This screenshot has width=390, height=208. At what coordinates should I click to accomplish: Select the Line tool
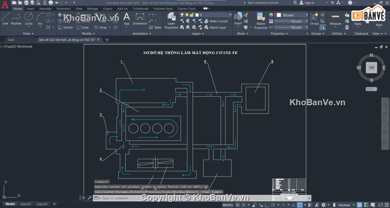pyautogui.click(x=5, y=19)
